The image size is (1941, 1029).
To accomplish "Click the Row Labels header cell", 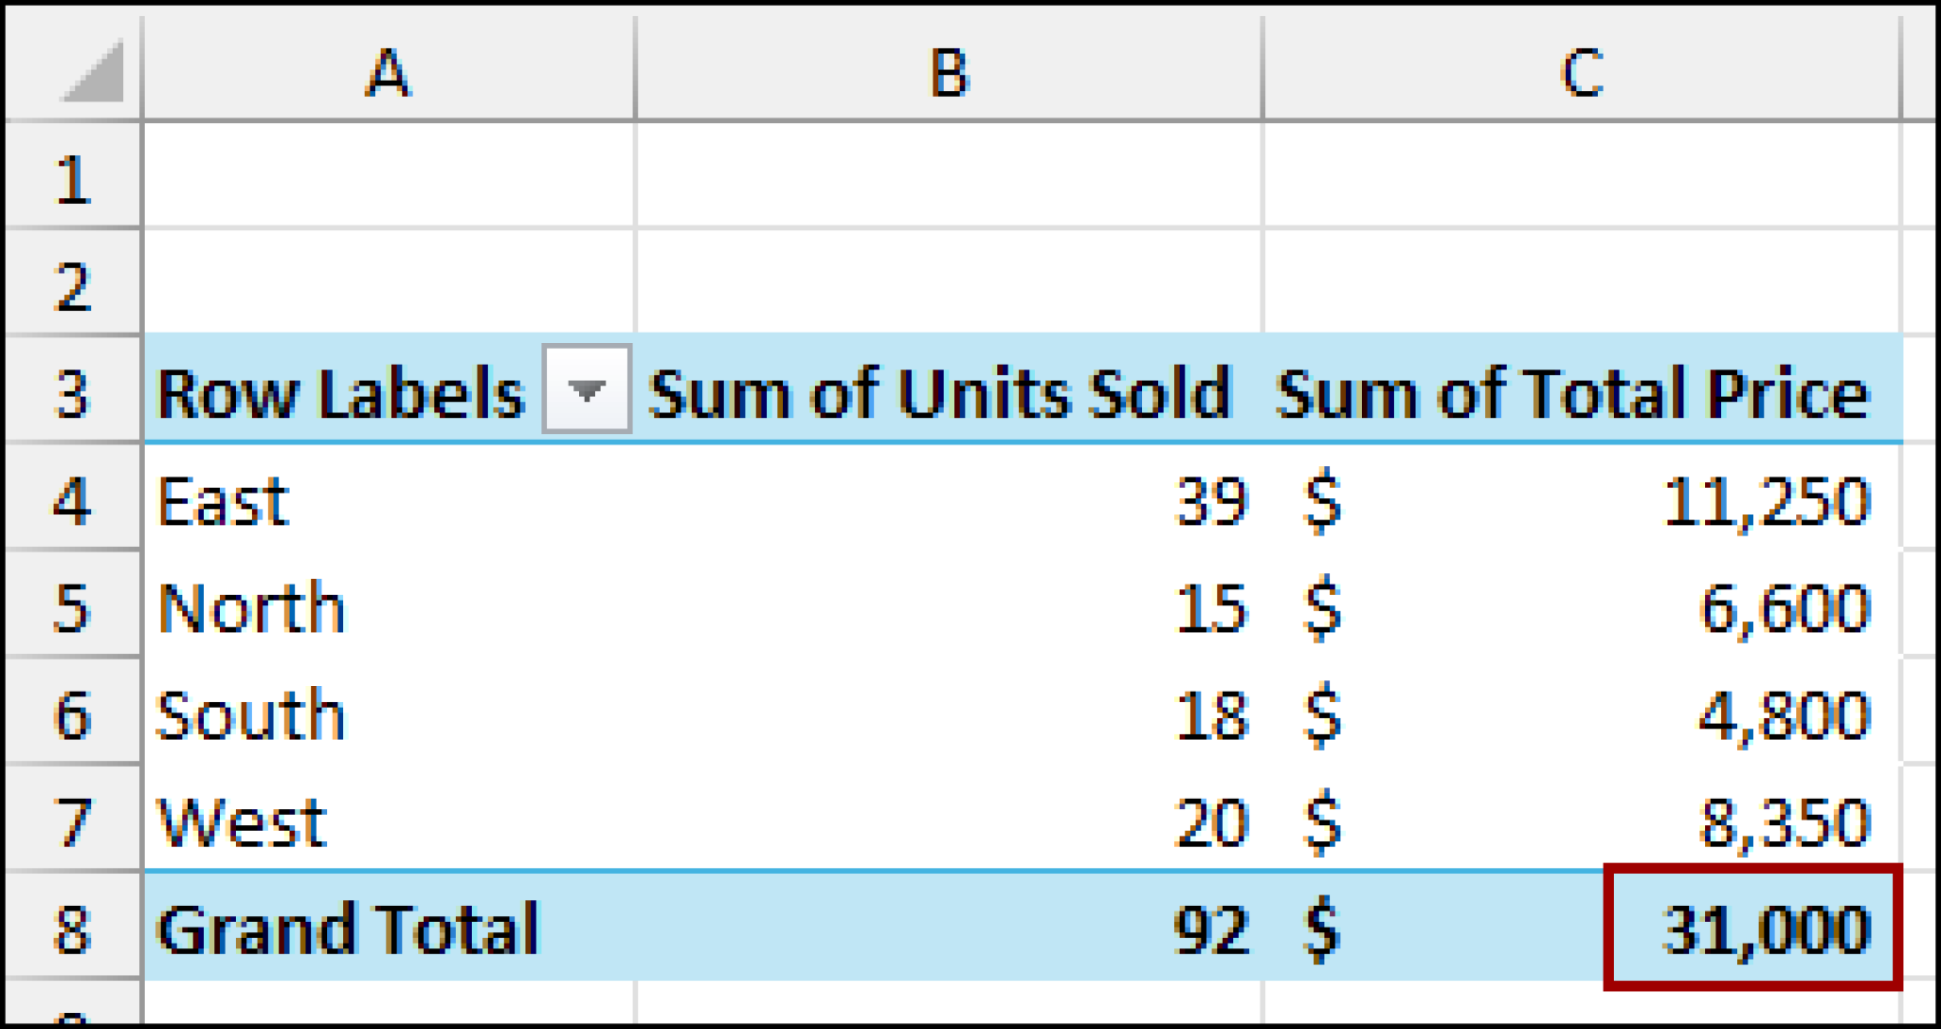I will tap(341, 391).
